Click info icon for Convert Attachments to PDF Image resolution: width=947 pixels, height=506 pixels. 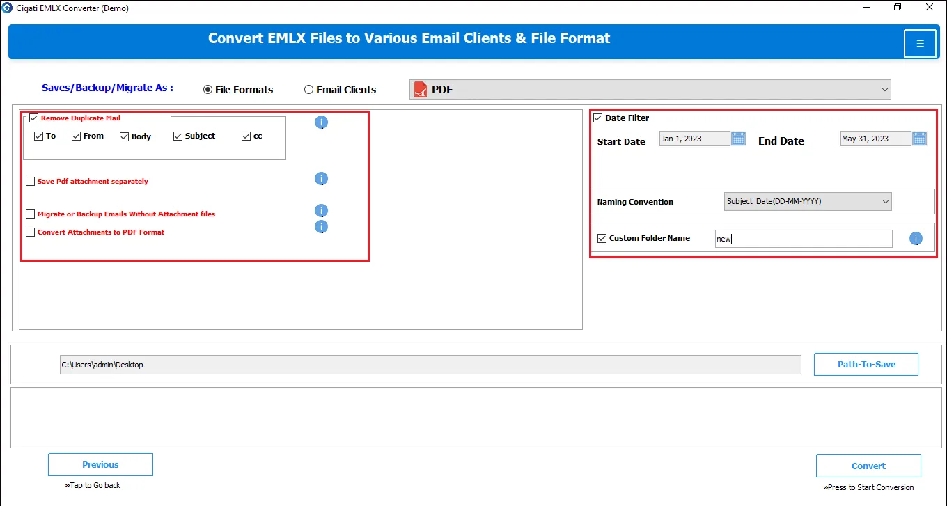tap(321, 227)
